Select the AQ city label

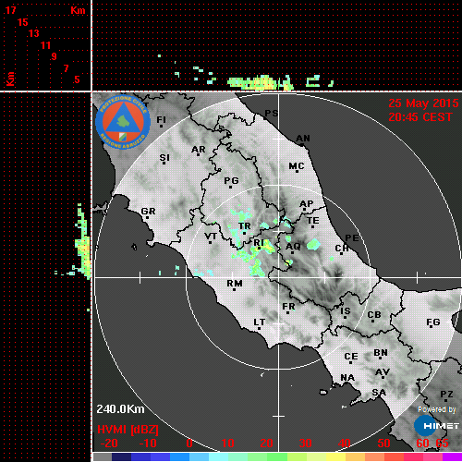click(293, 247)
